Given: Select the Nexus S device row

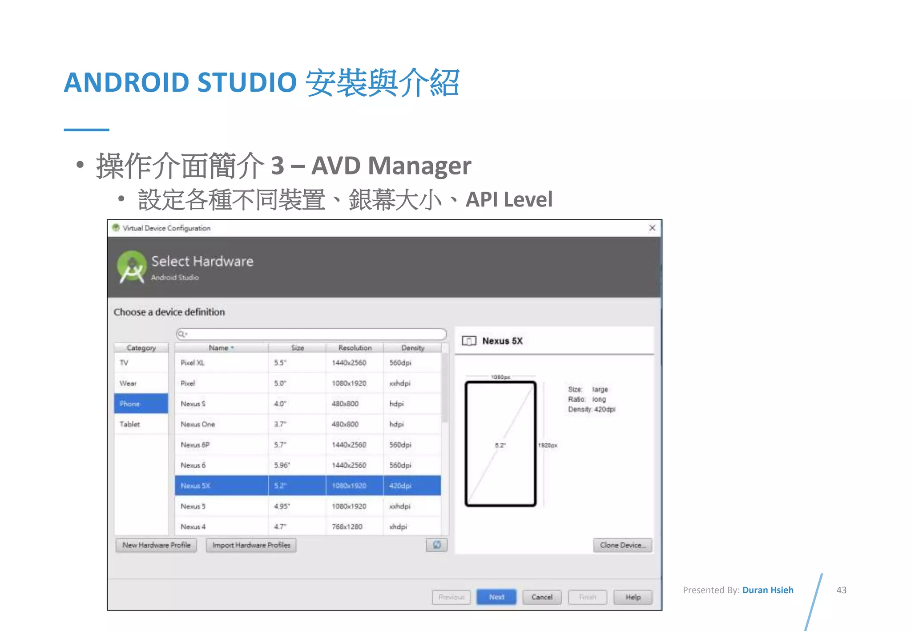Looking at the screenshot, I should point(308,404).
